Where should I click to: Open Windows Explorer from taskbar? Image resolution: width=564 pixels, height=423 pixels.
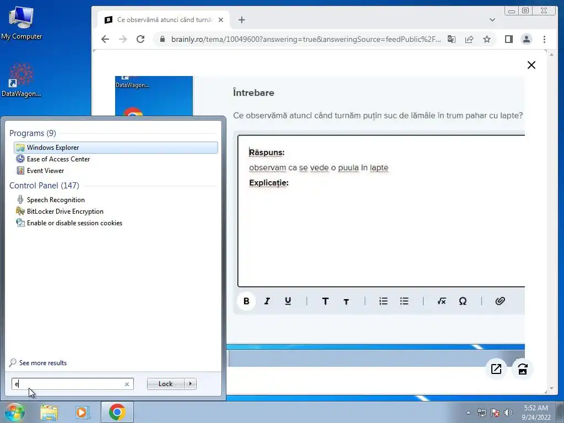click(x=49, y=413)
